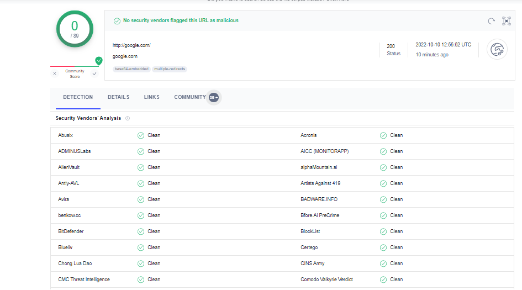Click the Avira clean check icon

click(x=141, y=199)
